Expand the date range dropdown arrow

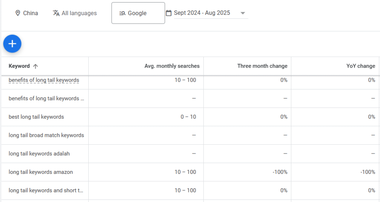click(x=243, y=13)
